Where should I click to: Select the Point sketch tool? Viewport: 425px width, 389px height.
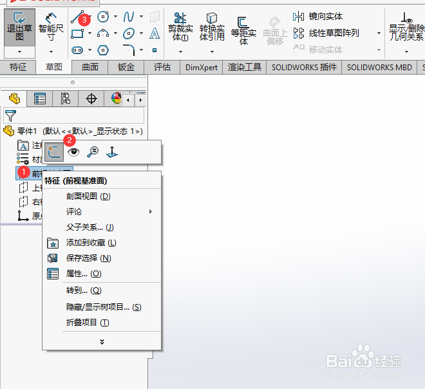[155, 50]
